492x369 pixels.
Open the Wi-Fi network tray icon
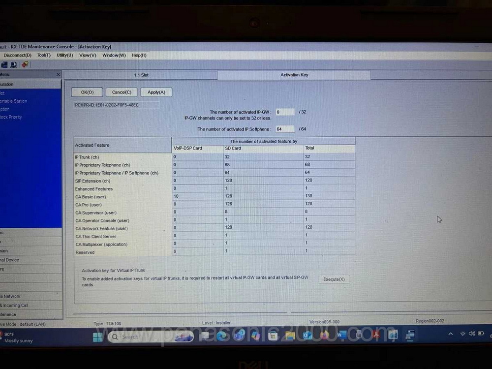(x=462, y=334)
